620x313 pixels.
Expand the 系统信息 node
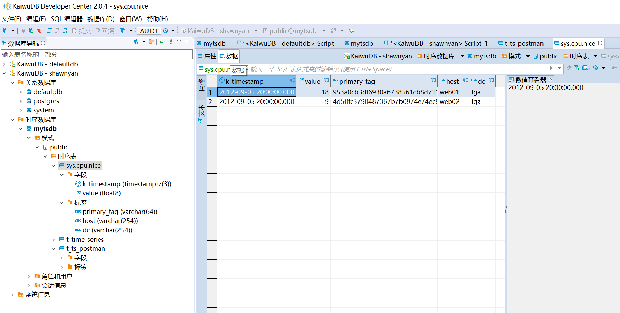coord(13,295)
